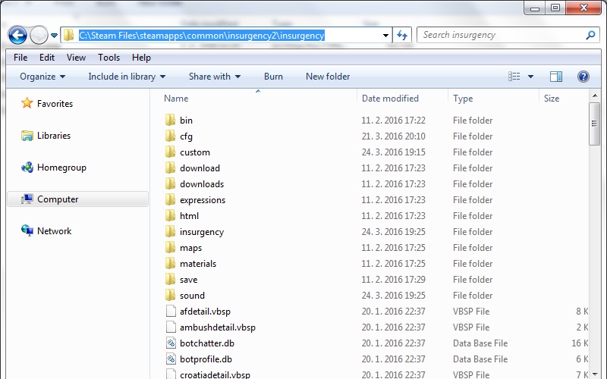Click the folder icon in address bar
607x379 pixels.
69,35
